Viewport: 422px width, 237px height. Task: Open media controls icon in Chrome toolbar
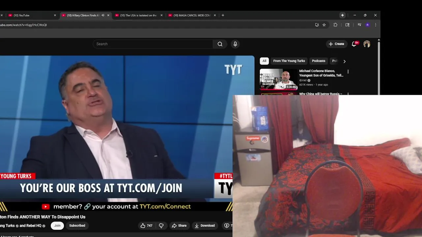pyautogui.click(x=359, y=25)
